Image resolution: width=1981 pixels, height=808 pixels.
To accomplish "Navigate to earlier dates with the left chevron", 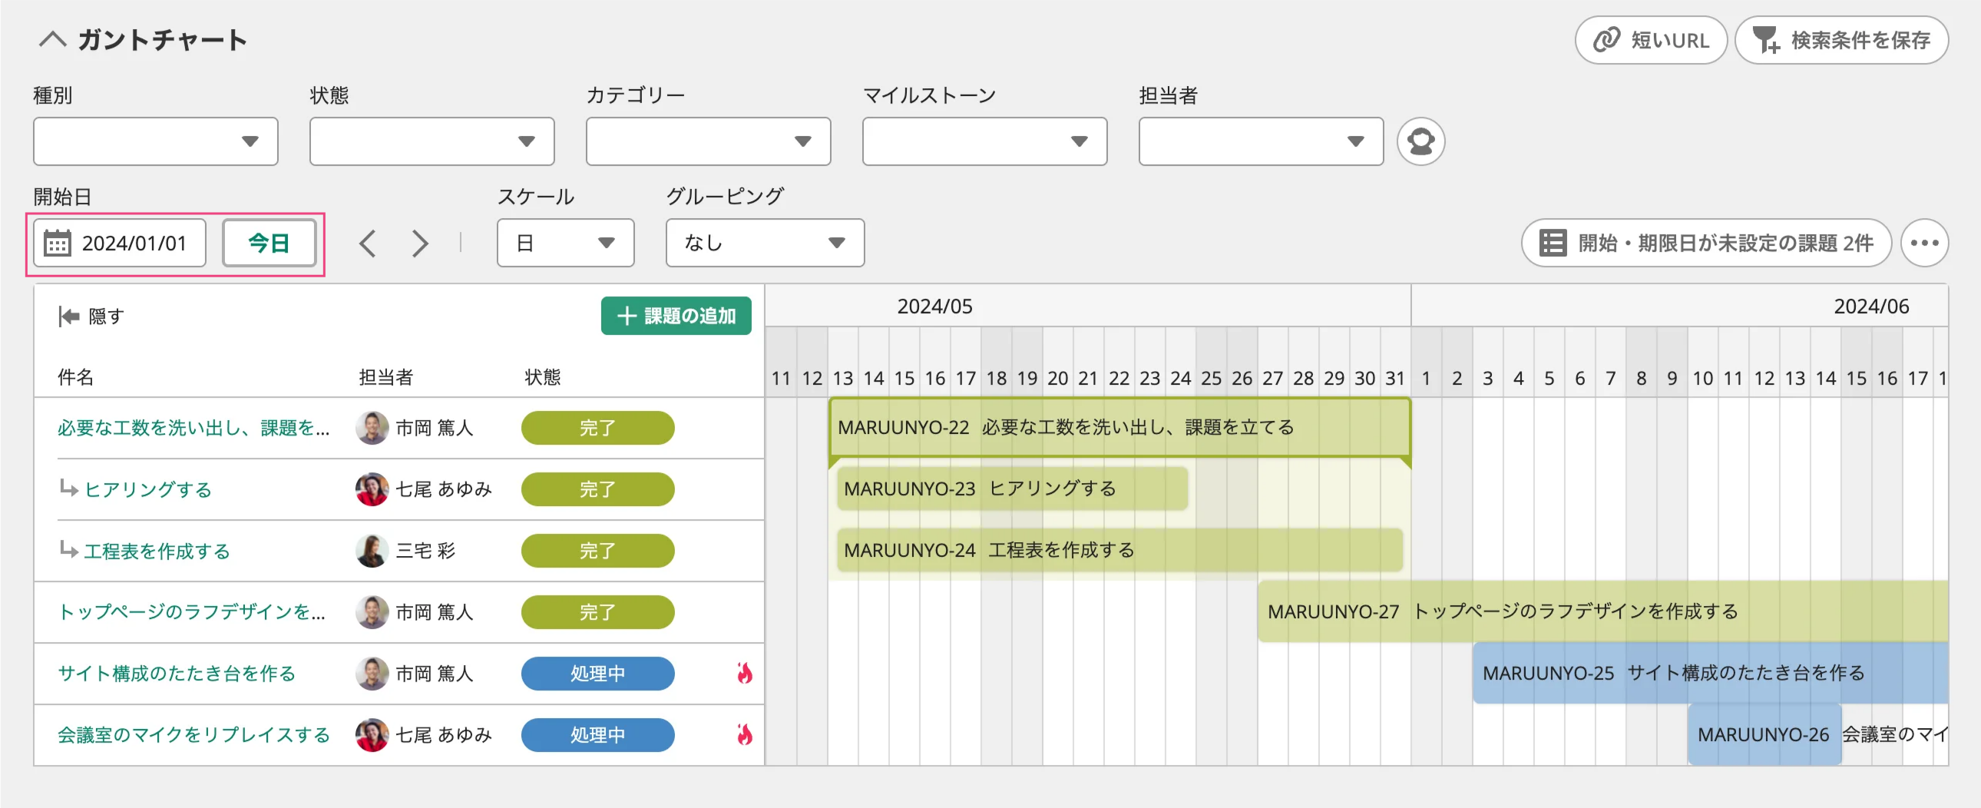I will [367, 243].
